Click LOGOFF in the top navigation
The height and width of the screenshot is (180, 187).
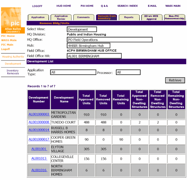pos(37,6)
